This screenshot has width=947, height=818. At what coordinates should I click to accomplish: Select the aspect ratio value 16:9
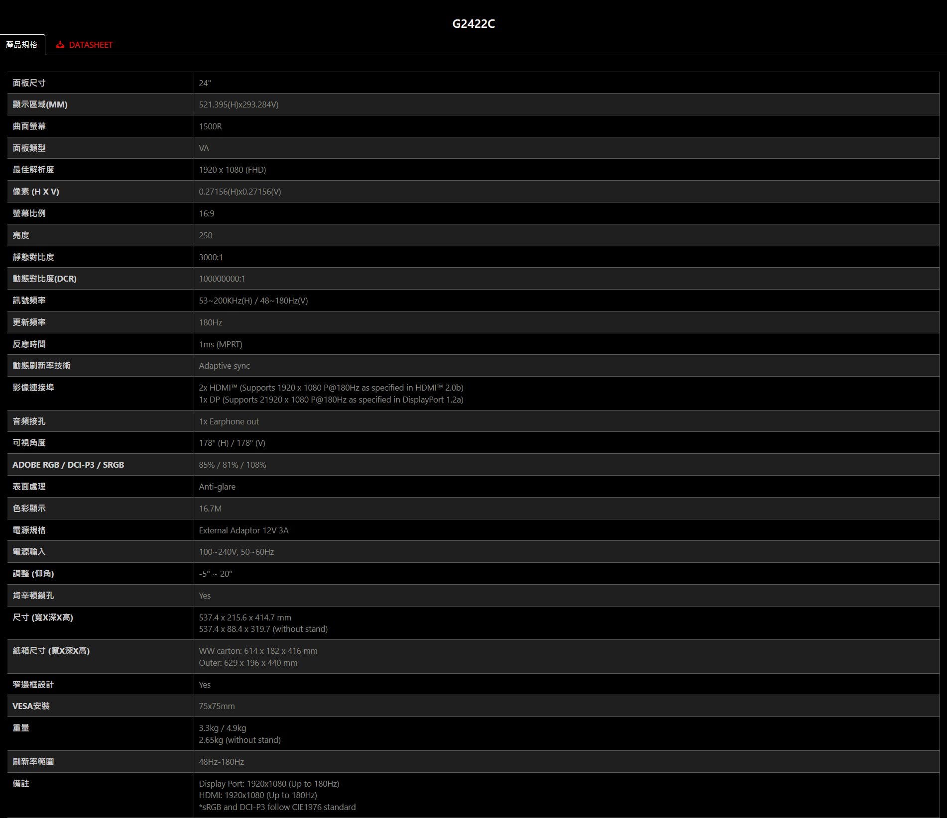[206, 213]
